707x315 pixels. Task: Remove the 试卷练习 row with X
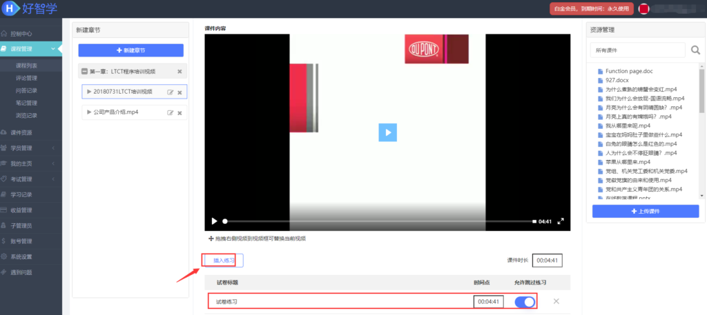tap(556, 301)
